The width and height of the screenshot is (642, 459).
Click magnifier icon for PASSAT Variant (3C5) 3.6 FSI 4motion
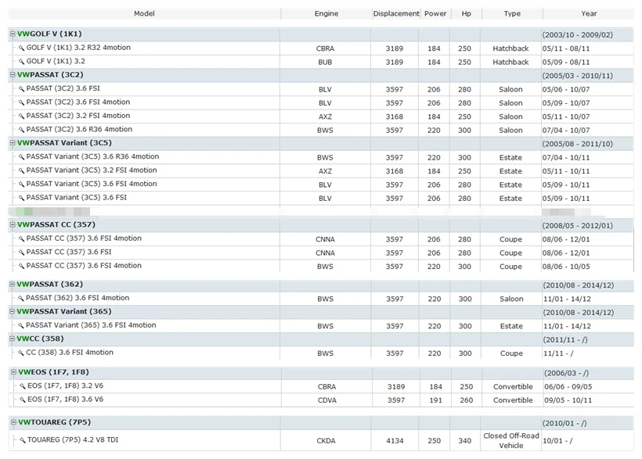coord(21,185)
